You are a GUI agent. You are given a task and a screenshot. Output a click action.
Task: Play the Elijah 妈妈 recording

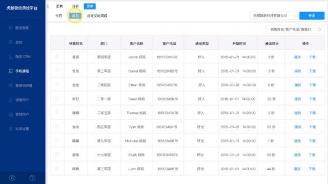tap(297, 155)
